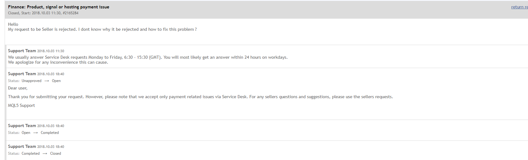Click the 'Dear user,' greeting line
This screenshot has width=528, height=160.
click(x=18, y=88)
